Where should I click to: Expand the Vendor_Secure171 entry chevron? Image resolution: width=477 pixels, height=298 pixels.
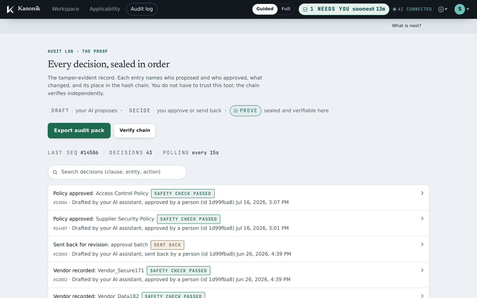coord(422,270)
